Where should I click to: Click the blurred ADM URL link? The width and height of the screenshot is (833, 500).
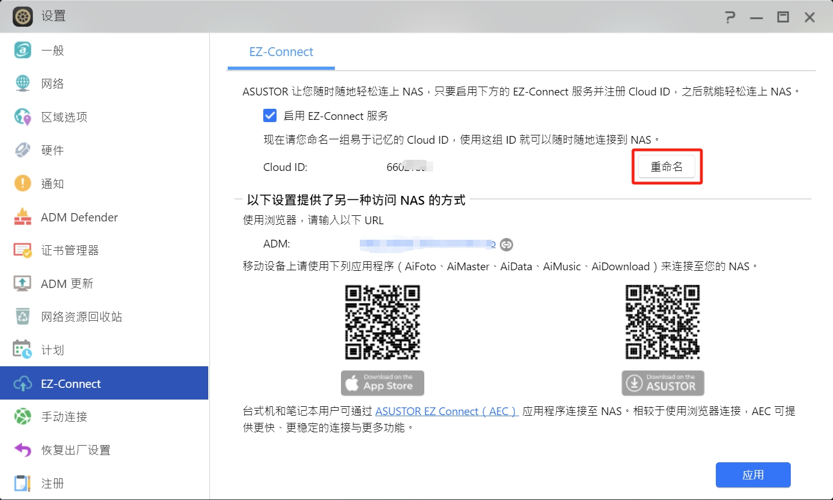[428, 244]
